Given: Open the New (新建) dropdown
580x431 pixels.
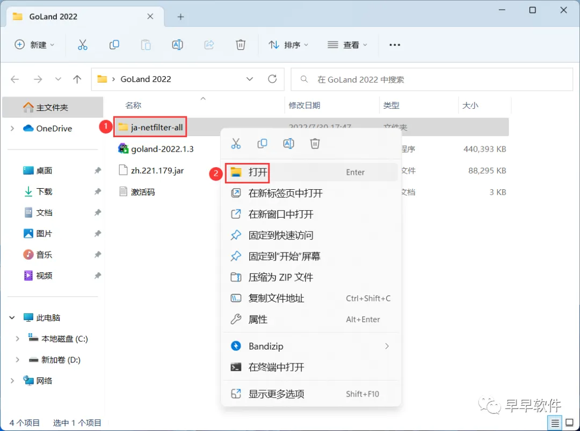Looking at the screenshot, I should [x=34, y=44].
